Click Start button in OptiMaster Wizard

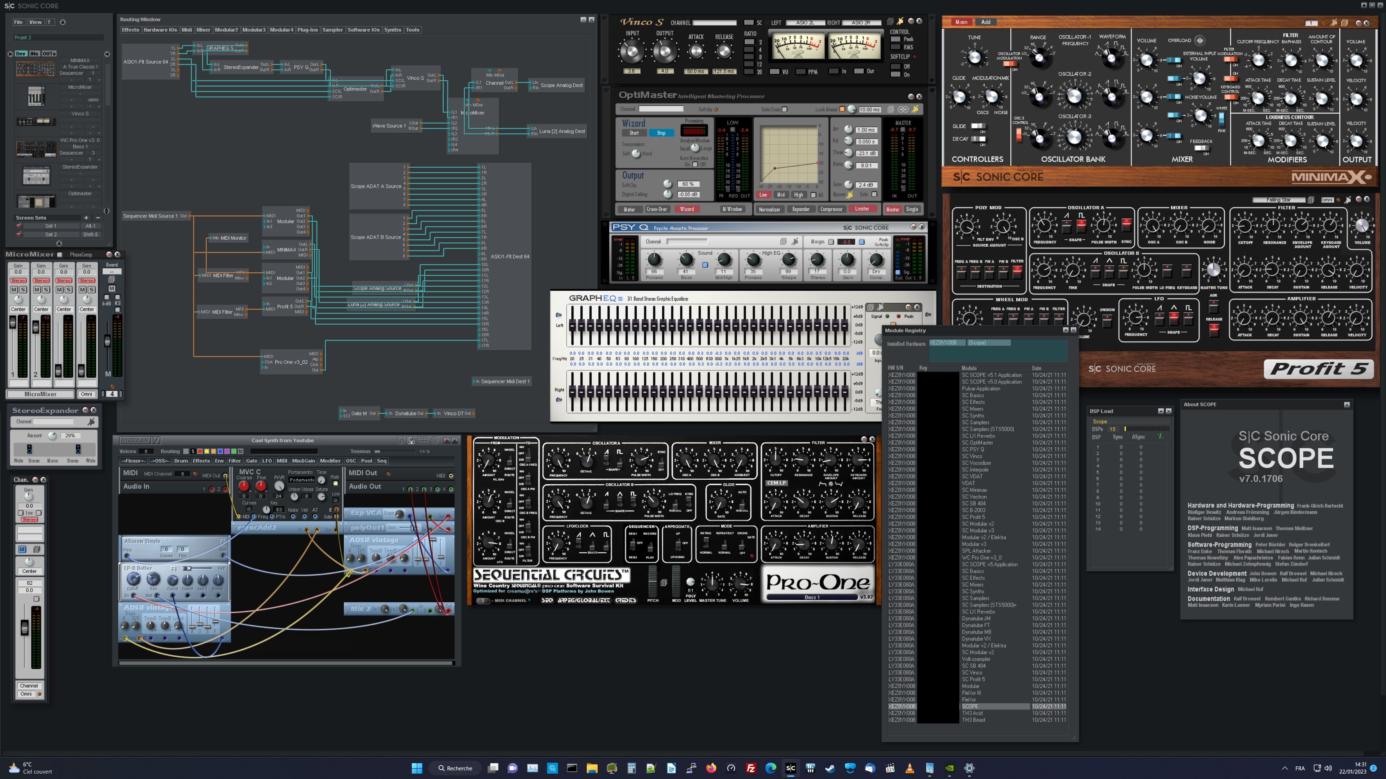(x=635, y=133)
